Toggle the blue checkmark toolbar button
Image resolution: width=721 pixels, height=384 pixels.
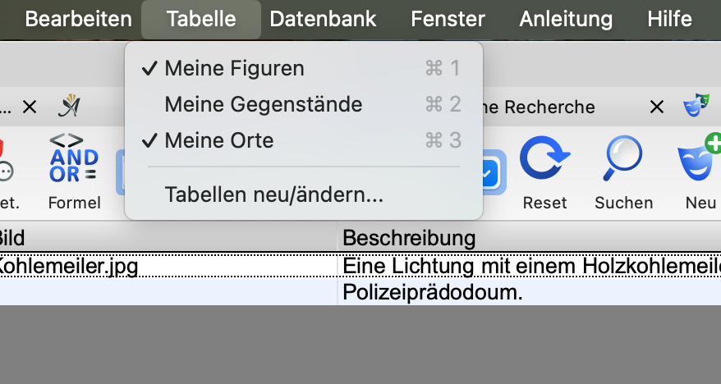494,171
